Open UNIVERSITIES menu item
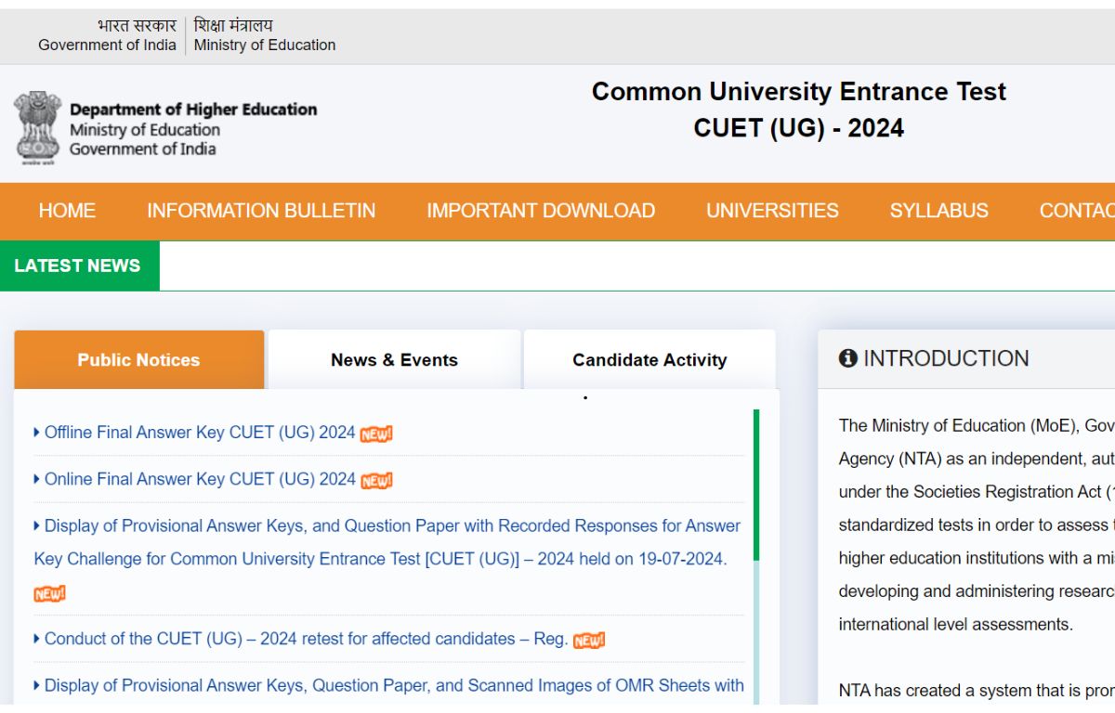The width and height of the screenshot is (1115, 713). (772, 211)
